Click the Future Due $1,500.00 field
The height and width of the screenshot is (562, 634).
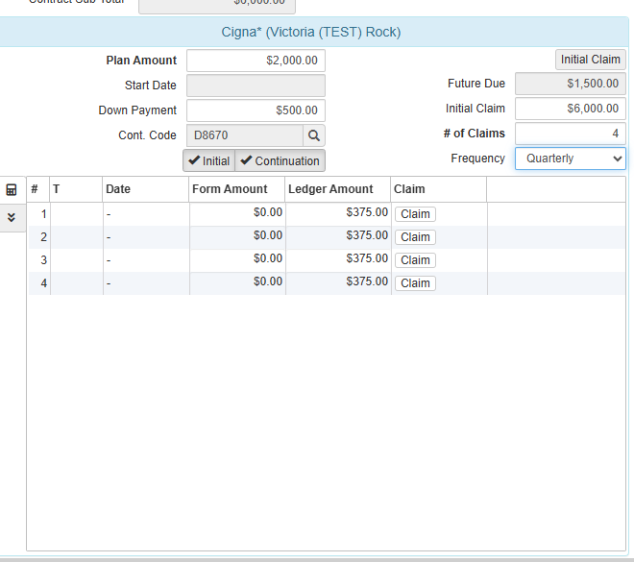point(570,84)
